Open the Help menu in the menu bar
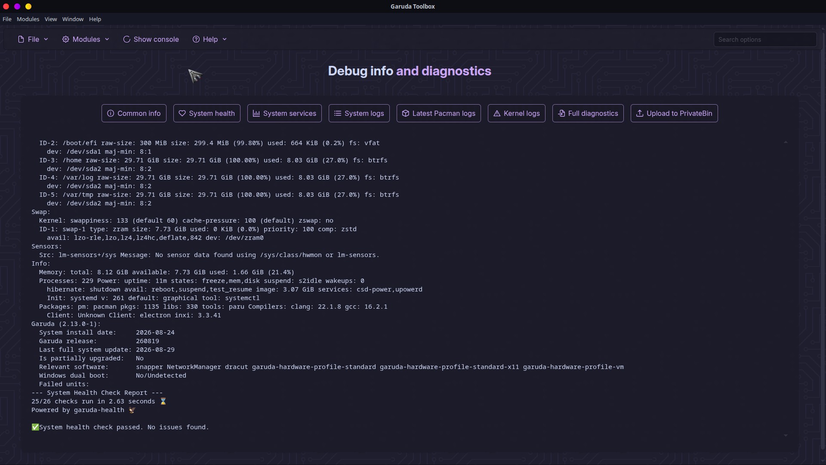 (x=95, y=19)
